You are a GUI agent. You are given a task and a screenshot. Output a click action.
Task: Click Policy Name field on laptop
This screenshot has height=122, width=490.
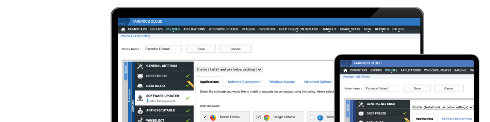pyautogui.click(x=163, y=49)
